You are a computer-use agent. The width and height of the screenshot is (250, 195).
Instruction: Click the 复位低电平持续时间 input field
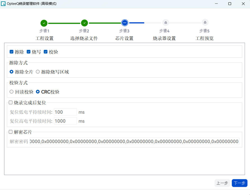click(65, 112)
